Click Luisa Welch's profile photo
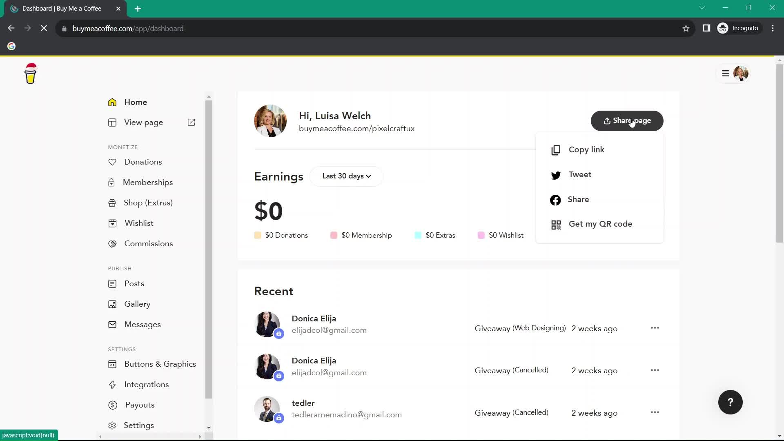This screenshot has height=441, width=784. point(270,121)
